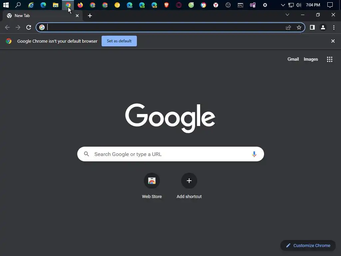Viewport: 341px width, 256px height.
Task: Open the Action Center notifications icon
Action: [x=330, y=5]
